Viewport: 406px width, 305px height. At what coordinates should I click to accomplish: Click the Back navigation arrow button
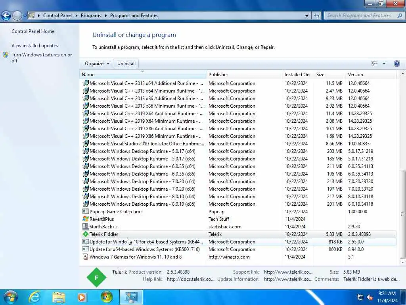(x=6, y=15)
